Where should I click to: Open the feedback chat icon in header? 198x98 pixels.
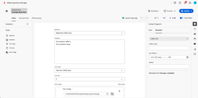(175, 3)
